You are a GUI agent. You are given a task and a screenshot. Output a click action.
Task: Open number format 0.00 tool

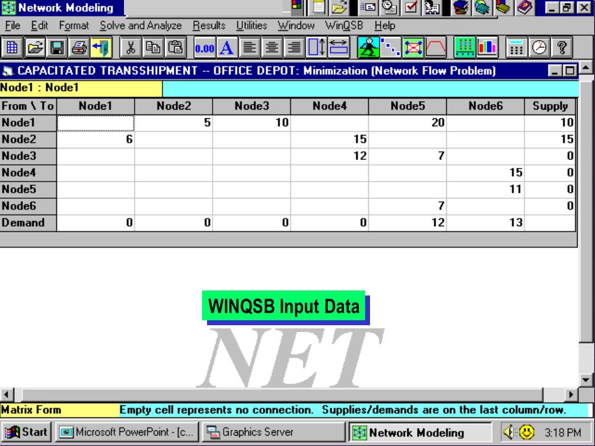[x=205, y=48]
